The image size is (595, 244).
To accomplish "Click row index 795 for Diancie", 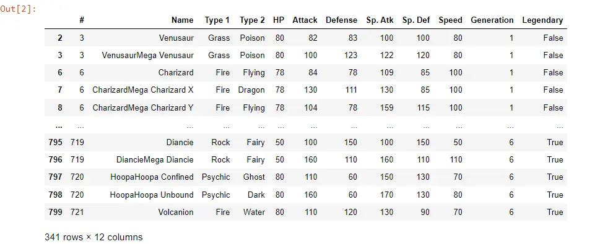I will pos(55,143).
